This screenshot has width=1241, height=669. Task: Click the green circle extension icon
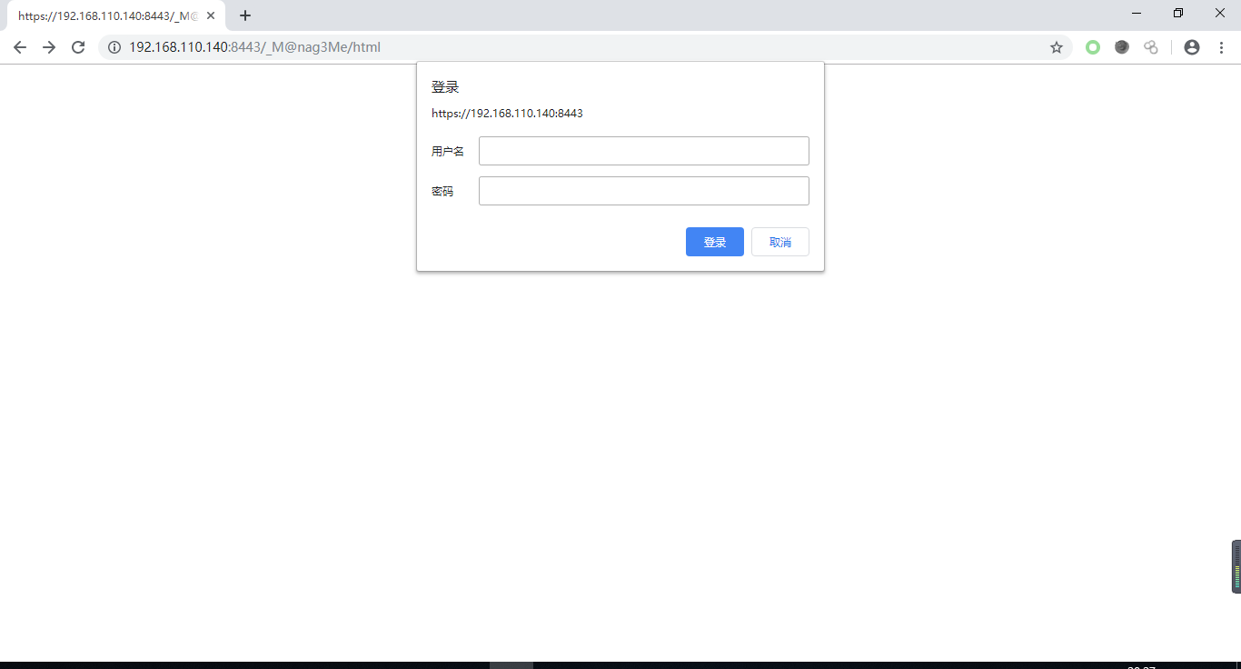[x=1092, y=46]
